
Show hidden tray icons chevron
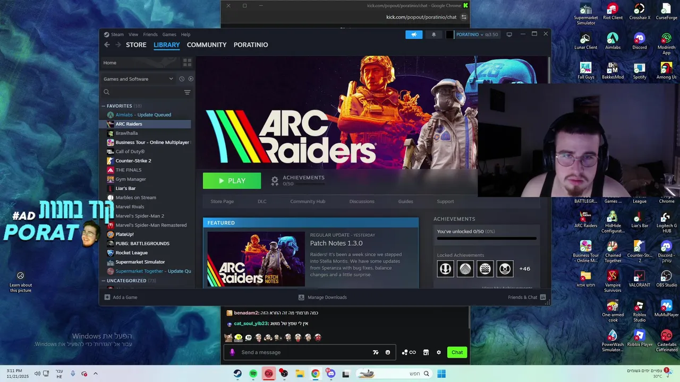coord(96,374)
